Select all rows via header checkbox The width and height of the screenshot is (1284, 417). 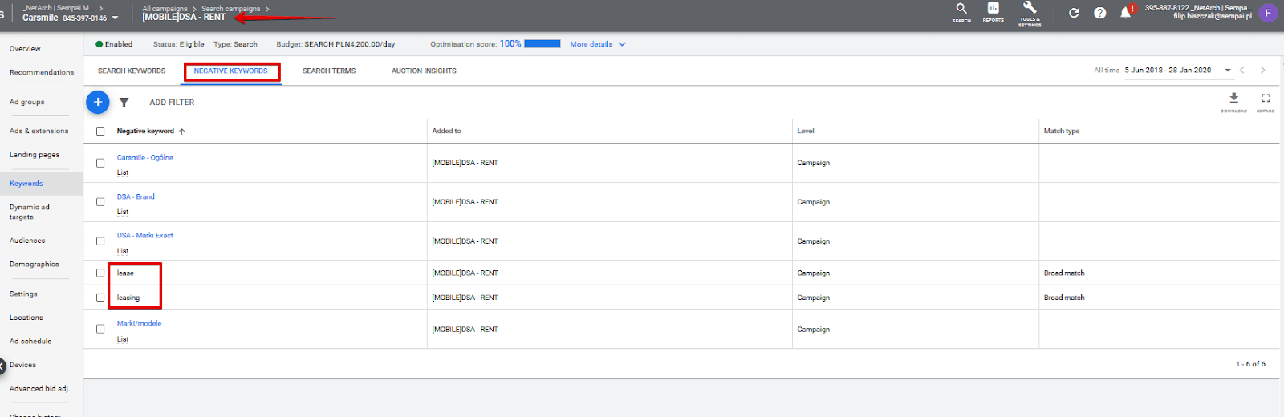100,131
